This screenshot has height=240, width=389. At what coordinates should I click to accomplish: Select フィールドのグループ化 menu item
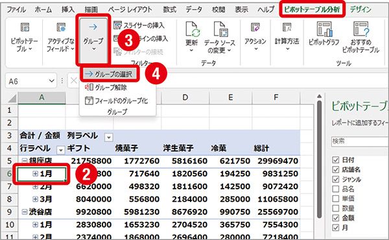tap(117, 101)
